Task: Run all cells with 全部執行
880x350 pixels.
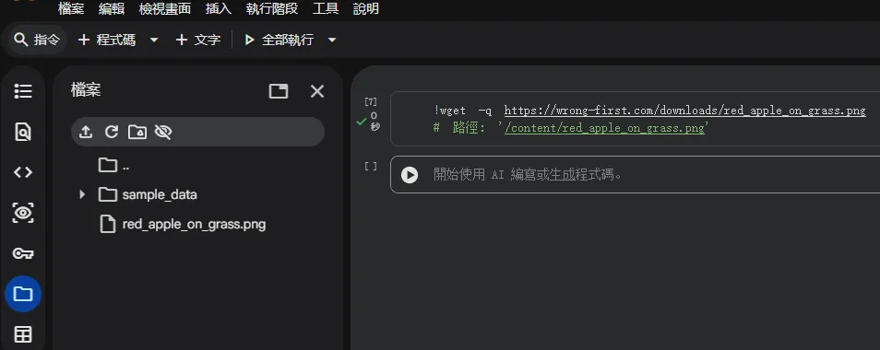Action: pos(279,40)
